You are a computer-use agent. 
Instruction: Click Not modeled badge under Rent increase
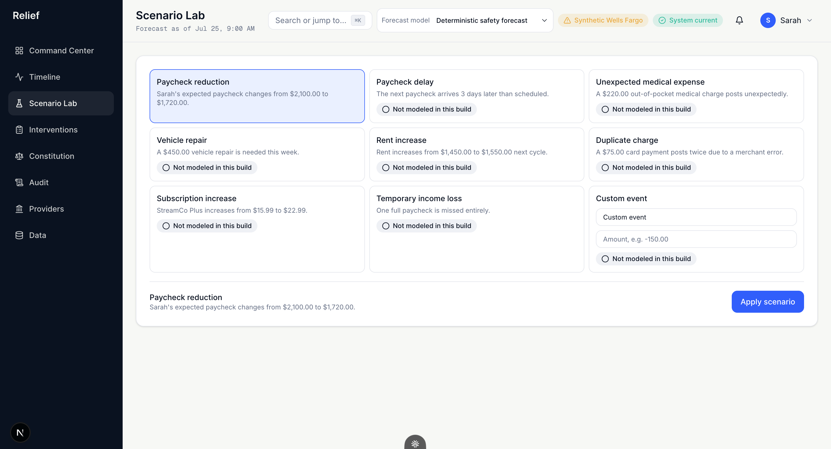click(426, 168)
